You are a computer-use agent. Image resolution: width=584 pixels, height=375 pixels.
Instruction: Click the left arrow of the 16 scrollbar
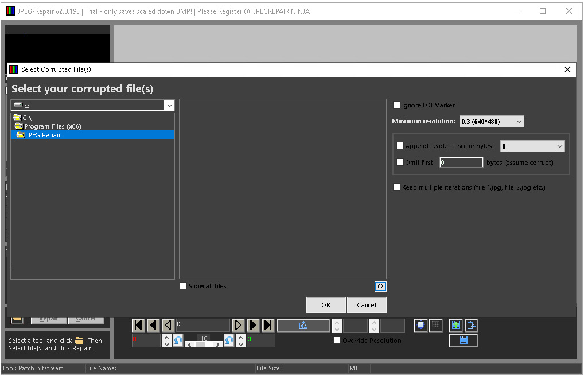pos(189,345)
